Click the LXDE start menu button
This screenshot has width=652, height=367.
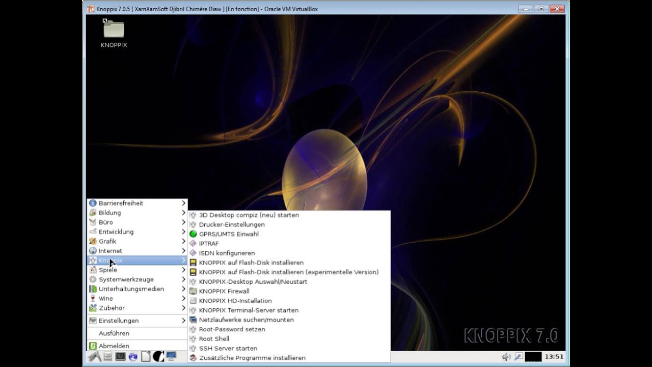coord(94,356)
